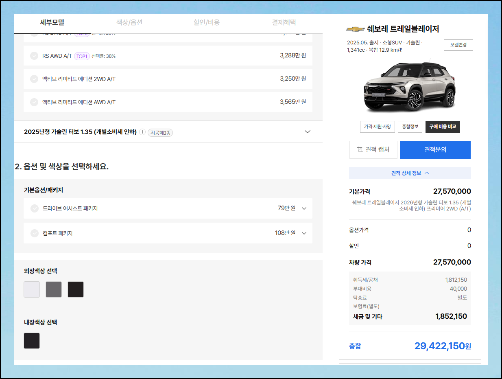Choose the gray exterior color swatch

click(x=54, y=289)
